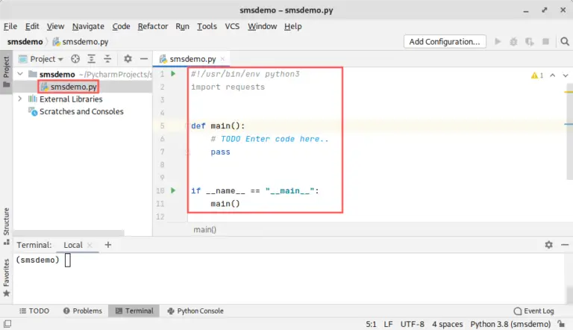
Task: Click the Expand All icon
Action: click(91, 59)
